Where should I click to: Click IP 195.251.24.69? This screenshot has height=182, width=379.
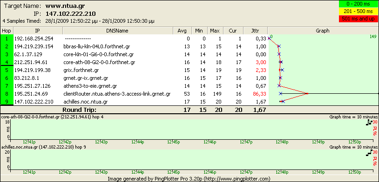[x=31, y=94]
